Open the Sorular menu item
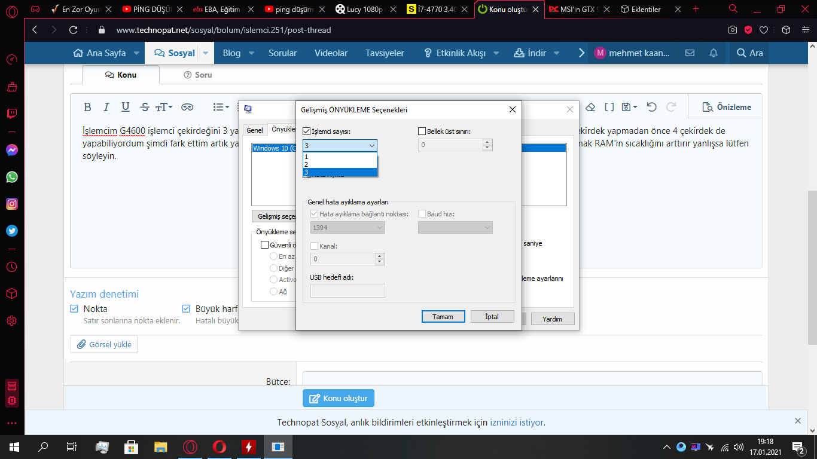Viewport: 817px width, 459px height. click(282, 53)
